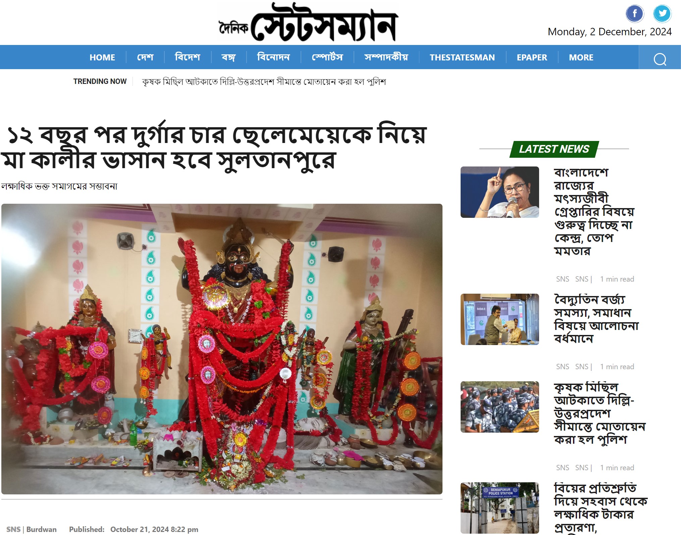Open the স্পোর্টস section

[327, 57]
